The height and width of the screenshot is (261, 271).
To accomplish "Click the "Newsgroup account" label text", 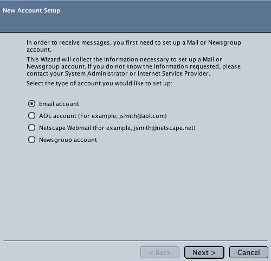I will coord(68,140).
